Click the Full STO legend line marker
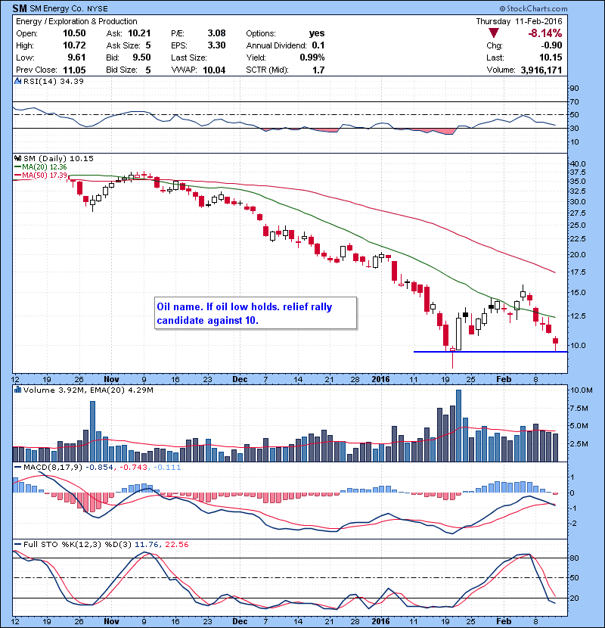 [x=17, y=544]
